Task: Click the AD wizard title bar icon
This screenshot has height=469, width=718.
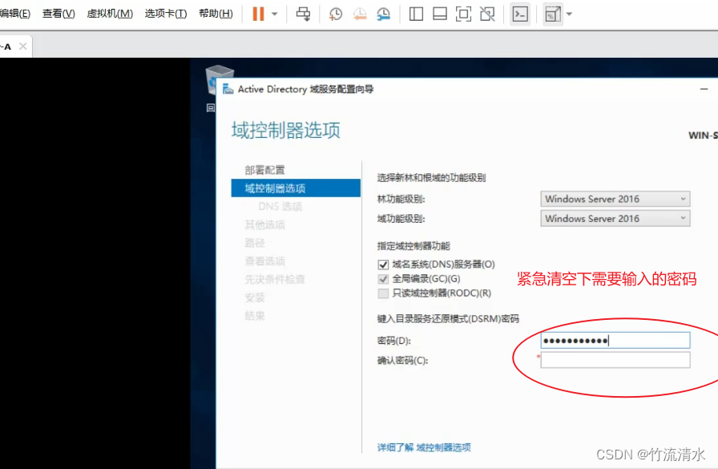Action: pos(228,89)
